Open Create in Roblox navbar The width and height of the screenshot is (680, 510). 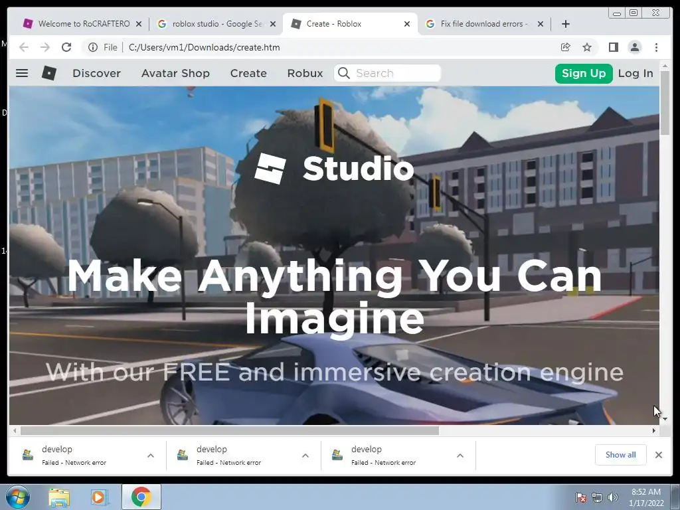point(248,73)
